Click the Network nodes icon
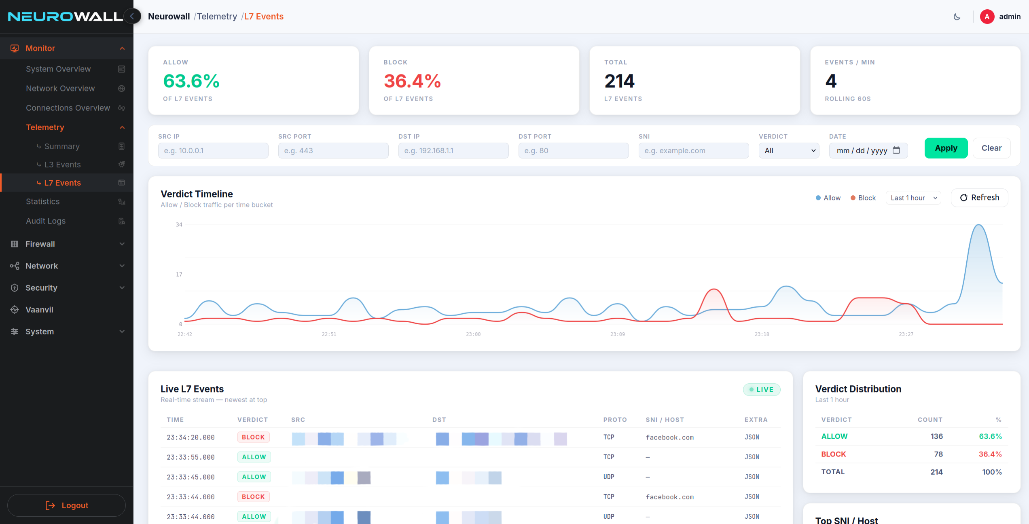The width and height of the screenshot is (1029, 524). tap(15, 266)
